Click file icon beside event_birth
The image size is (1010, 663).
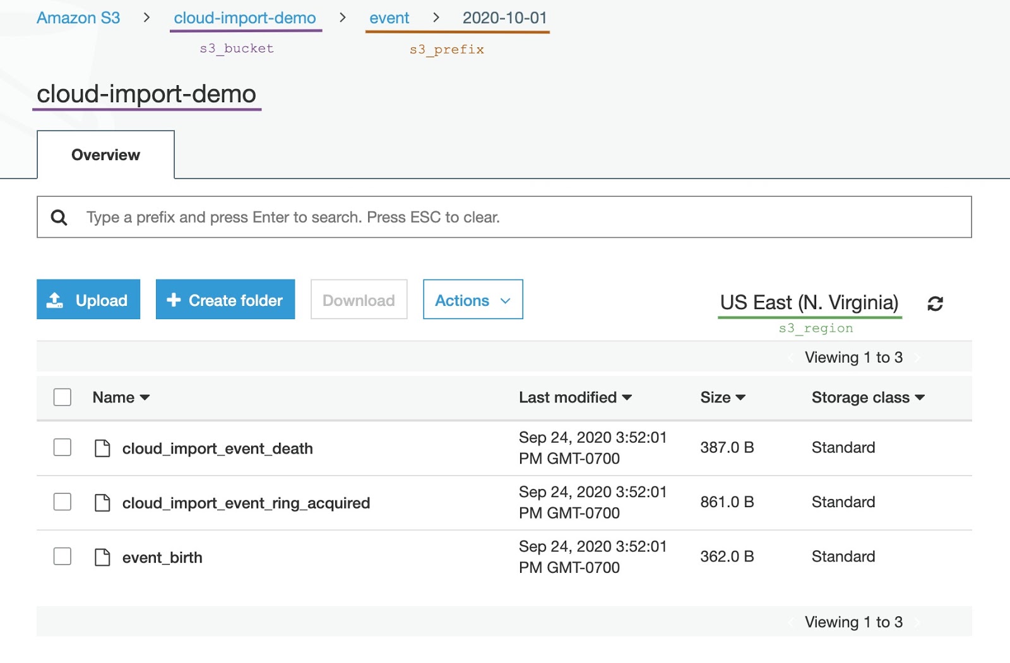[102, 557]
